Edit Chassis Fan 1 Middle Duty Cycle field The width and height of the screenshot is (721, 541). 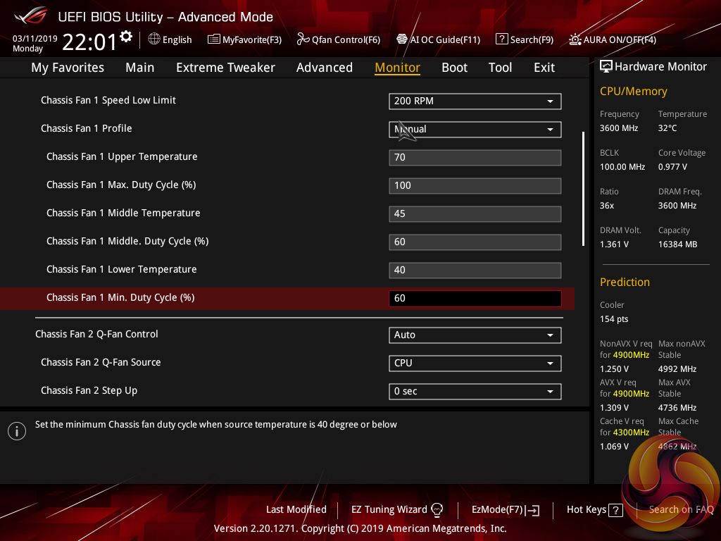[x=475, y=242]
